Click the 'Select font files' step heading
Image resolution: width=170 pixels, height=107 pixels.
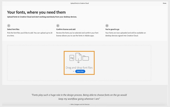[x=13, y=29]
